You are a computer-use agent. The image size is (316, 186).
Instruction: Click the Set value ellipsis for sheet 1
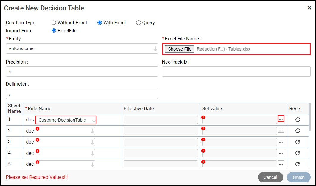pos(281,119)
